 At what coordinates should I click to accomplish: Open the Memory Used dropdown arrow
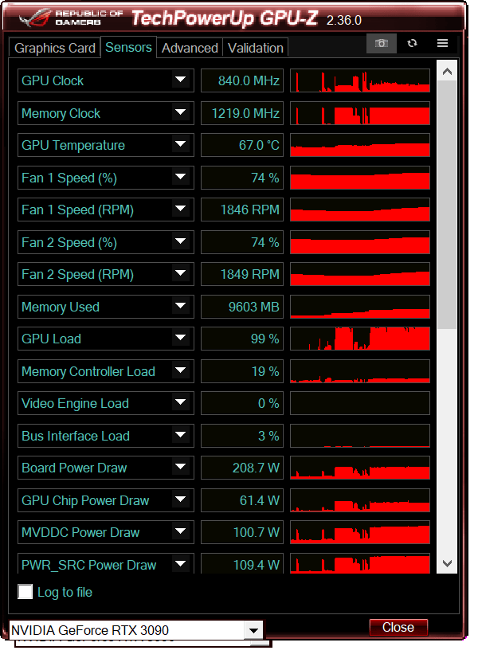181,306
